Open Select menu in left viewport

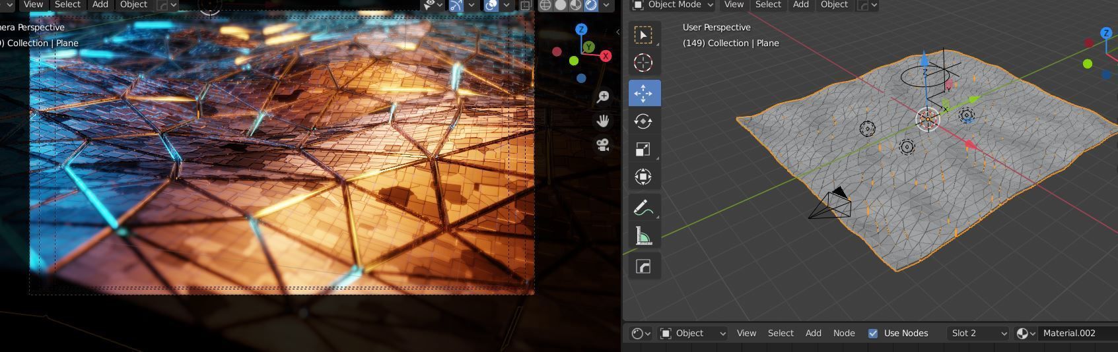(67, 5)
